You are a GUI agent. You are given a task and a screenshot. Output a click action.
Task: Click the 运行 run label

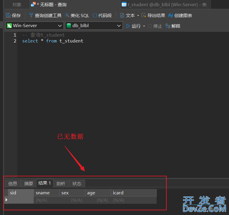tap(136, 26)
